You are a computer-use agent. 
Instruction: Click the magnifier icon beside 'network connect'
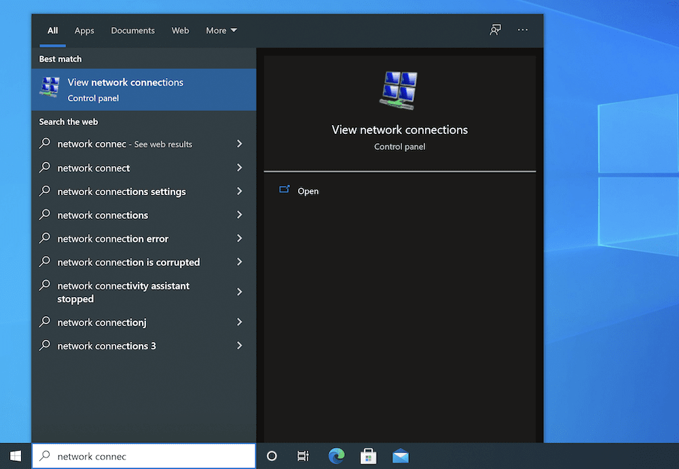click(x=45, y=167)
